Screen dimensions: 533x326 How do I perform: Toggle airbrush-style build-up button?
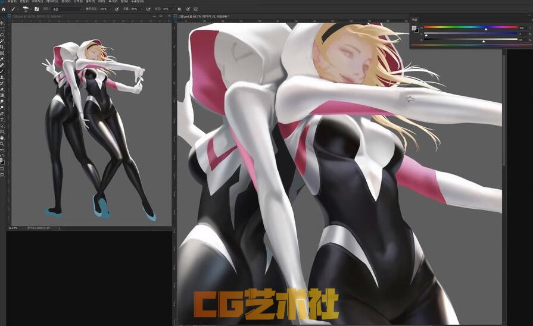tap(148, 9)
